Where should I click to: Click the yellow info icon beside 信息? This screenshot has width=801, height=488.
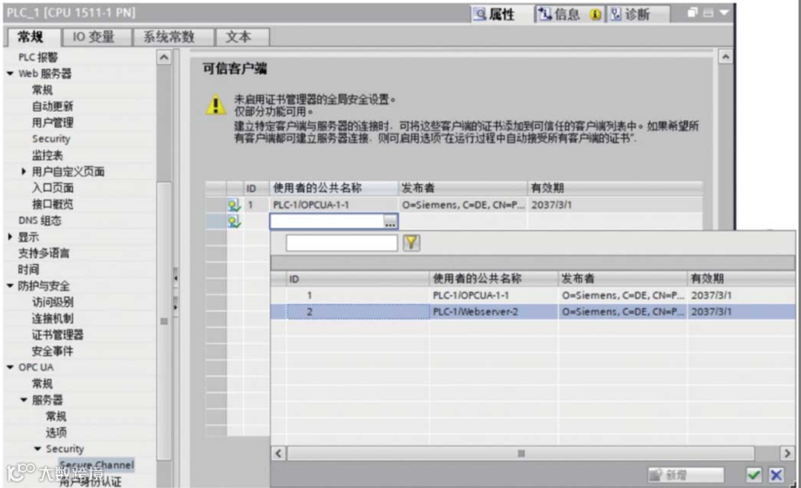(595, 14)
